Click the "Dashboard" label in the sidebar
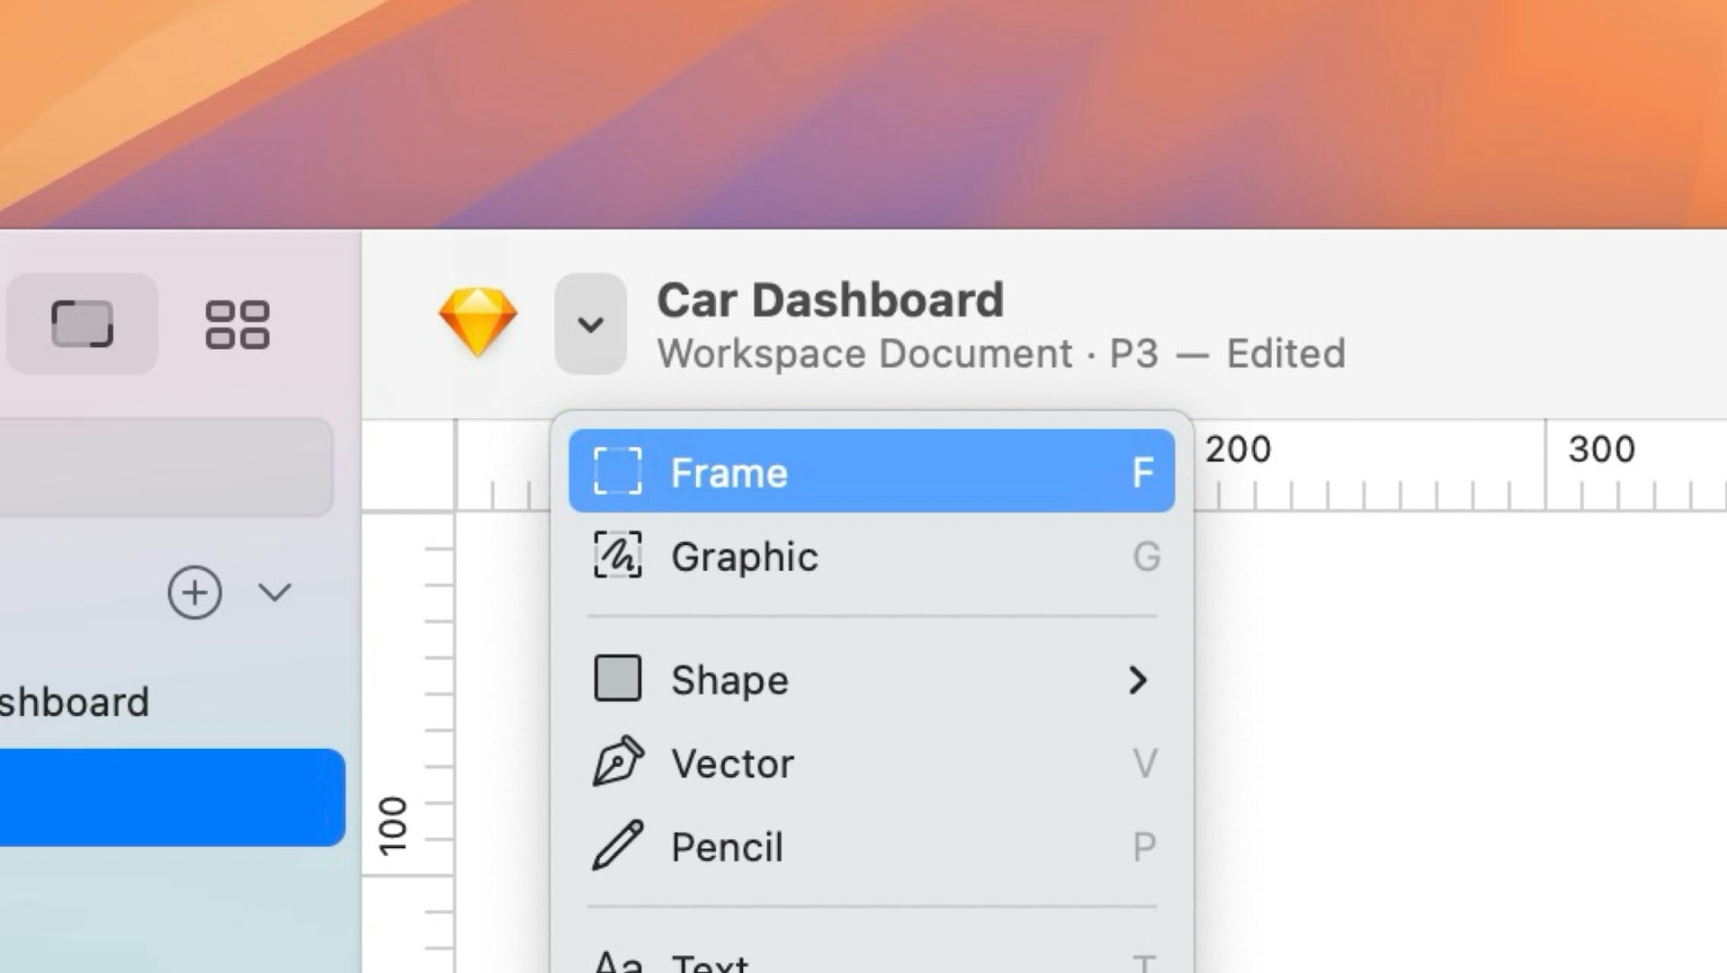The width and height of the screenshot is (1727, 973). pos(76,702)
